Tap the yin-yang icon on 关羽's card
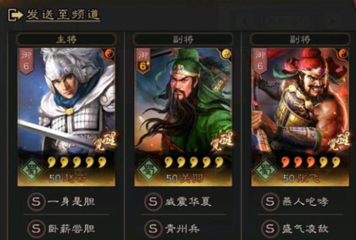 pos(226,54)
